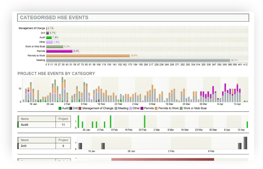The height and width of the screenshot is (169, 263).
Task: Click the Permits to Work orange bar
Action: 88,56
